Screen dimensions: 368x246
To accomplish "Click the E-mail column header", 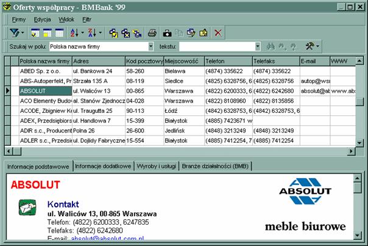I will [x=315, y=61].
